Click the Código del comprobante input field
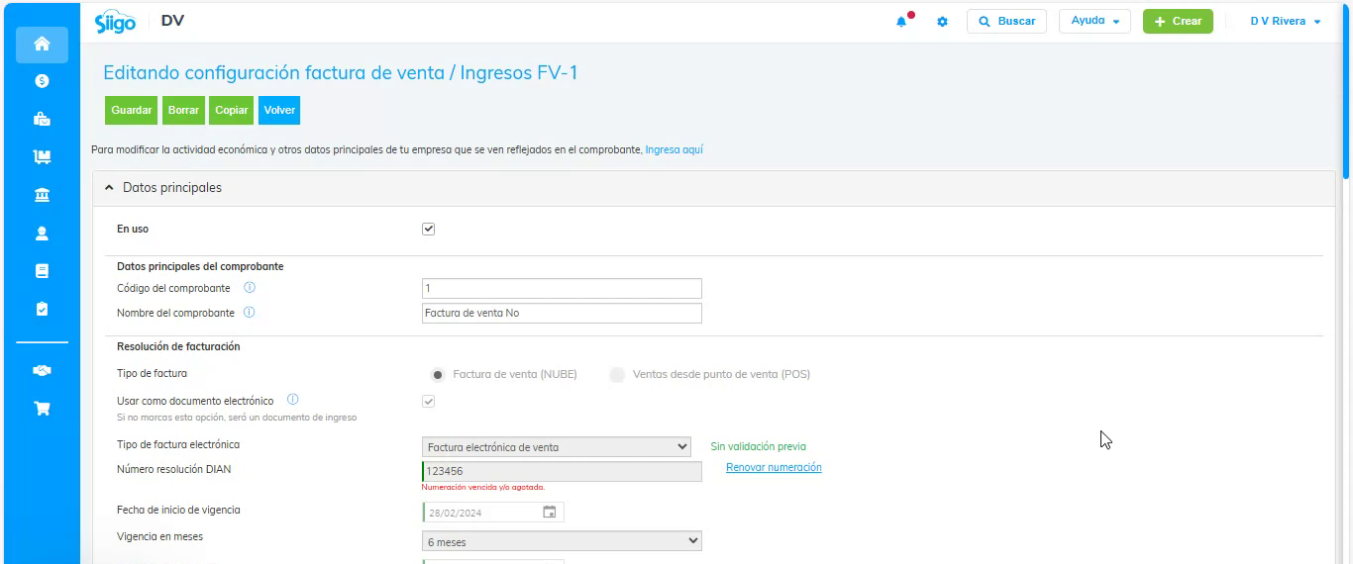This screenshot has width=1353, height=564. [562, 288]
